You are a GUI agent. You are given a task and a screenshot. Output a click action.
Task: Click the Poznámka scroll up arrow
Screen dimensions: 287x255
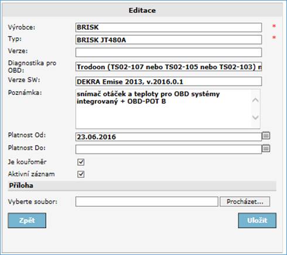[x=255, y=100]
